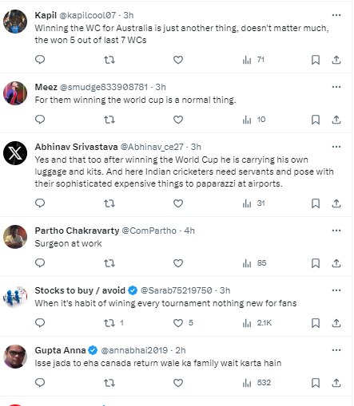The width and height of the screenshot is (354, 406).
Task: Reply to Gupta Anna's tweet
Action: [x=40, y=383]
